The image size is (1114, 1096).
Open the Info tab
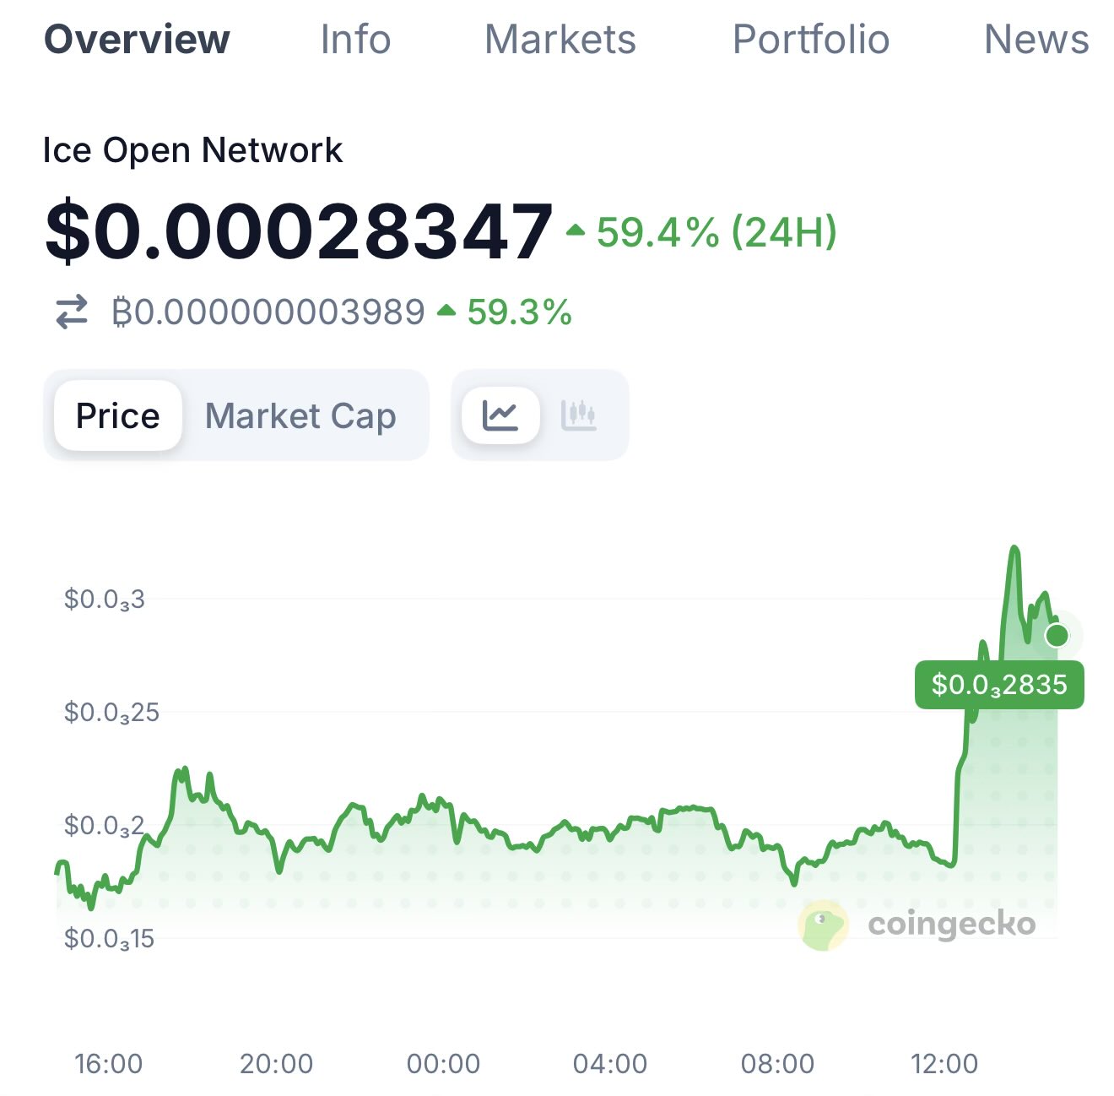tap(355, 40)
